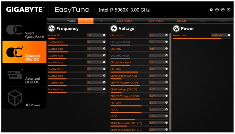
Task: Switch to Profile 1 tab
Action: pos(86,21)
